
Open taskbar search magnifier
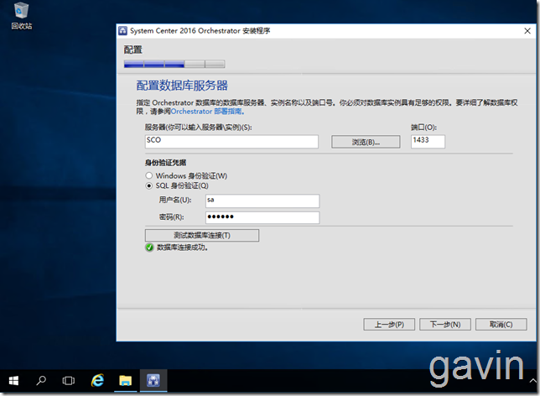[x=41, y=381]
